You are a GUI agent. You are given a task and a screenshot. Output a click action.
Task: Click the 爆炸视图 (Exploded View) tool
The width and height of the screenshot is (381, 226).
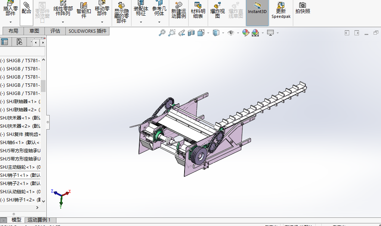217,11
